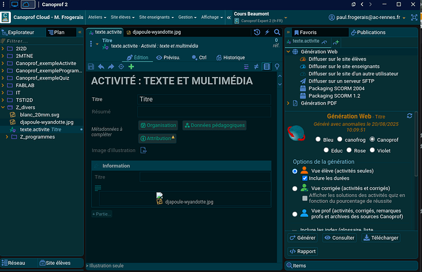The image size is (422, 272).
Task: Select Vue corrigée generation option
Action: (x=295, y=189)
